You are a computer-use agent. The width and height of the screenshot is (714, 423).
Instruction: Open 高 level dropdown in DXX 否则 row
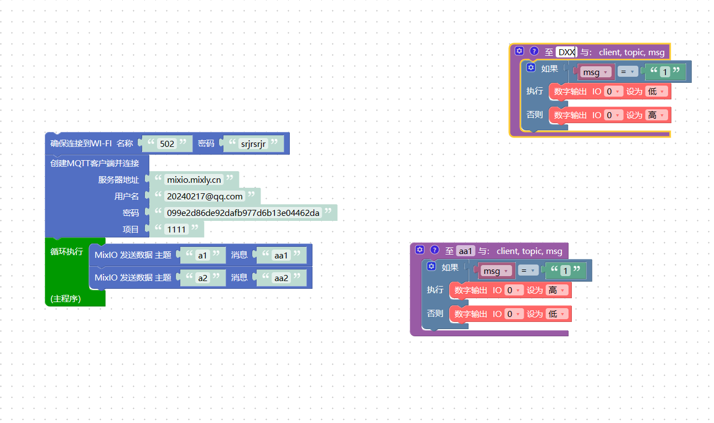pyautogui.click(x=656, y=115)
